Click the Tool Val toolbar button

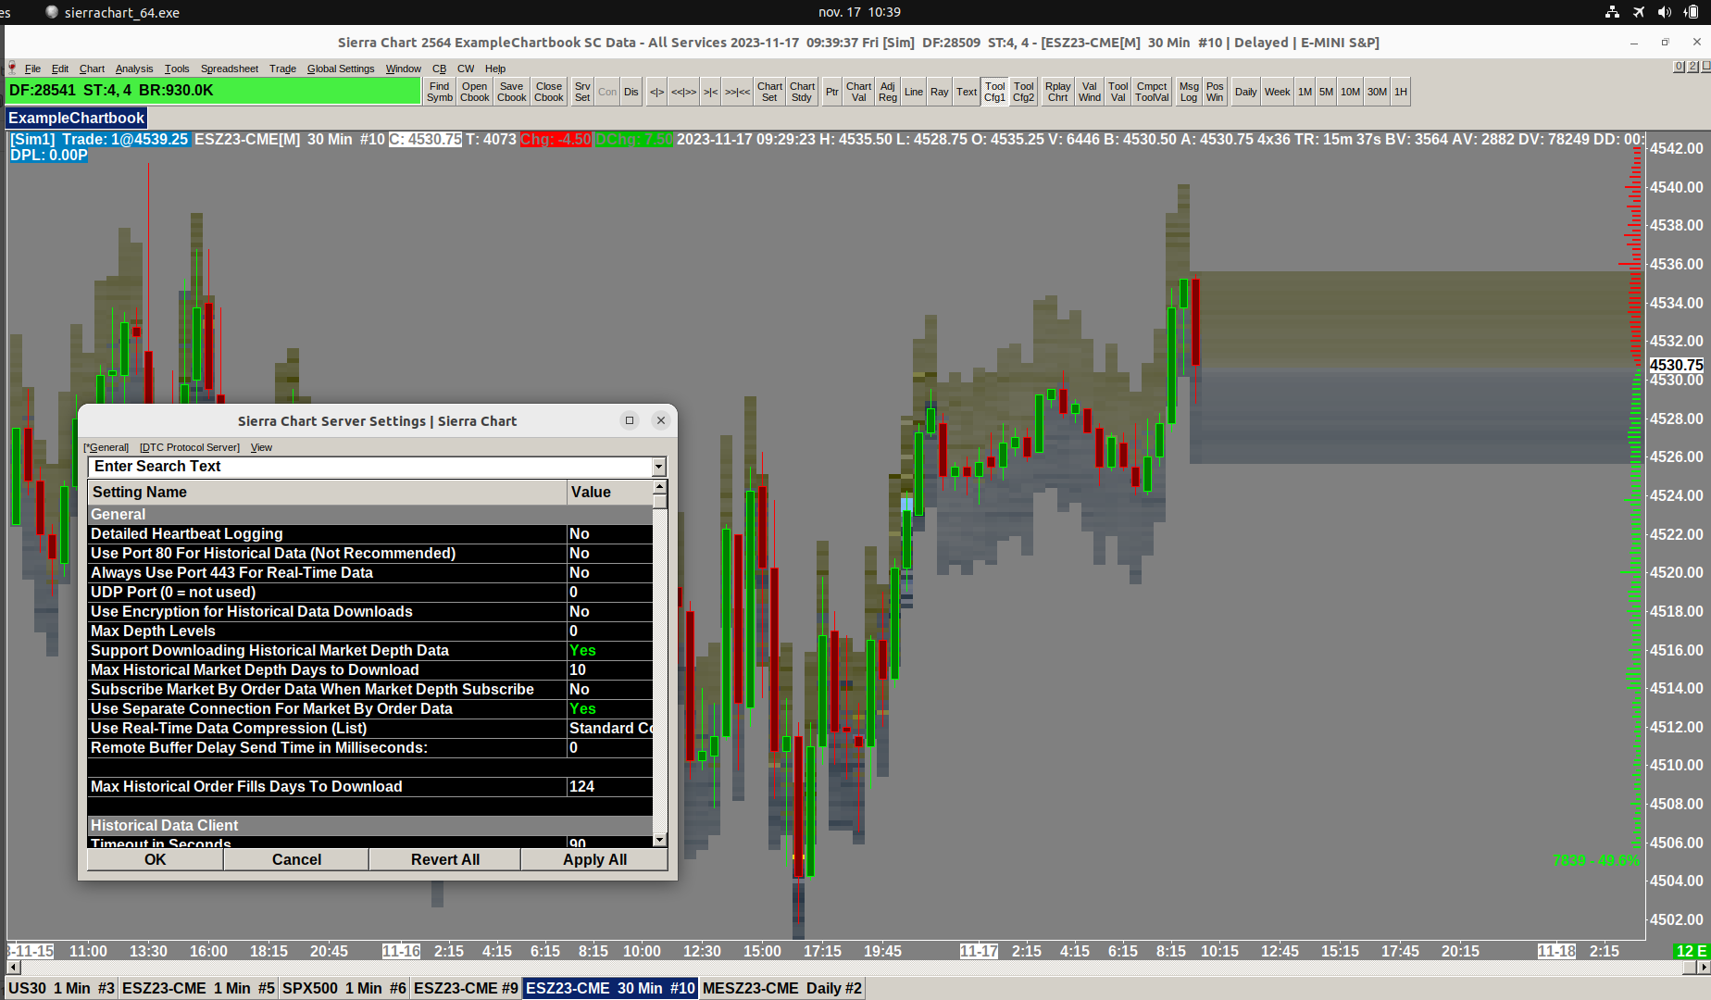tap(1118, 92)
